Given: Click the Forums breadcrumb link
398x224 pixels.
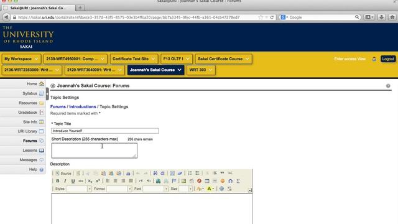Looking at the screenshot, I should click(58, 106).
